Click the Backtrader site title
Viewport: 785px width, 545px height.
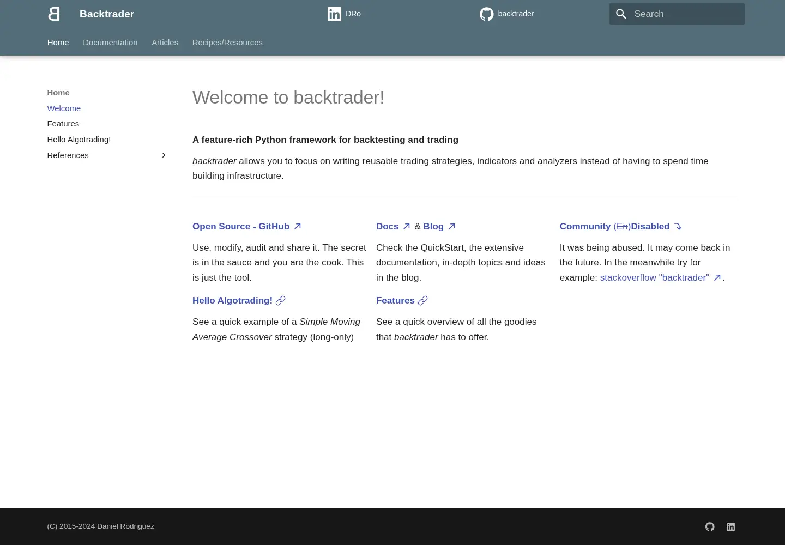tap(107, 14)
